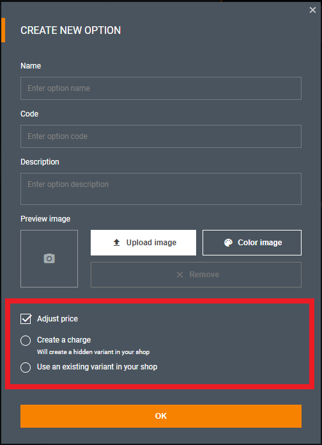Select the Create a charge radio button

tap(26, 341)
